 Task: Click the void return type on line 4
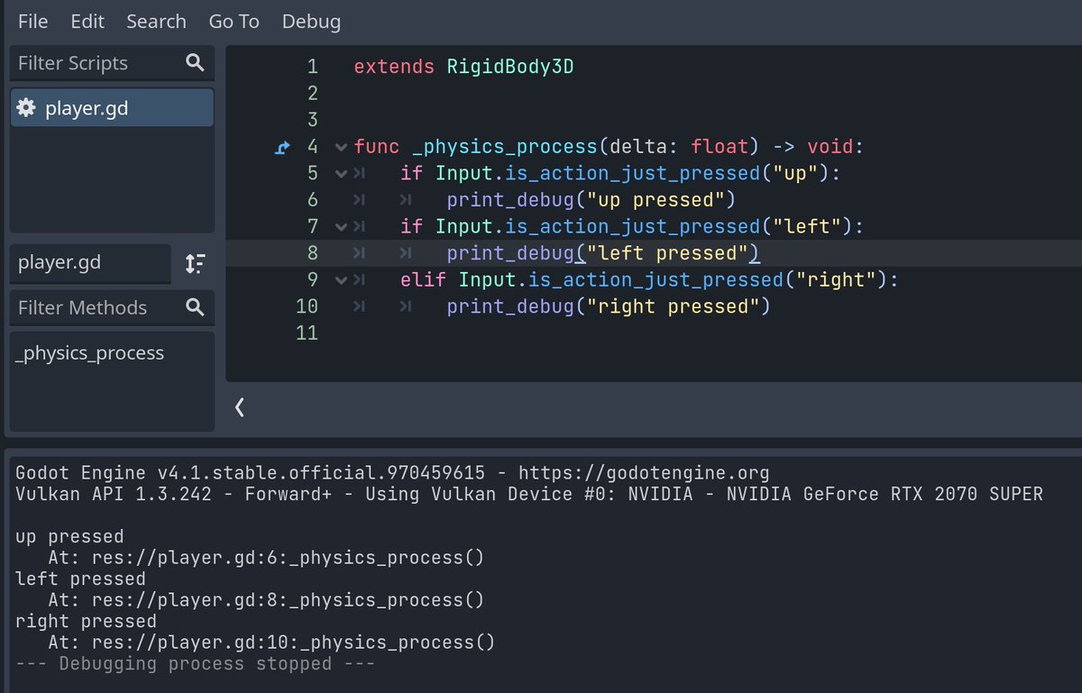[x=830, y=146]
